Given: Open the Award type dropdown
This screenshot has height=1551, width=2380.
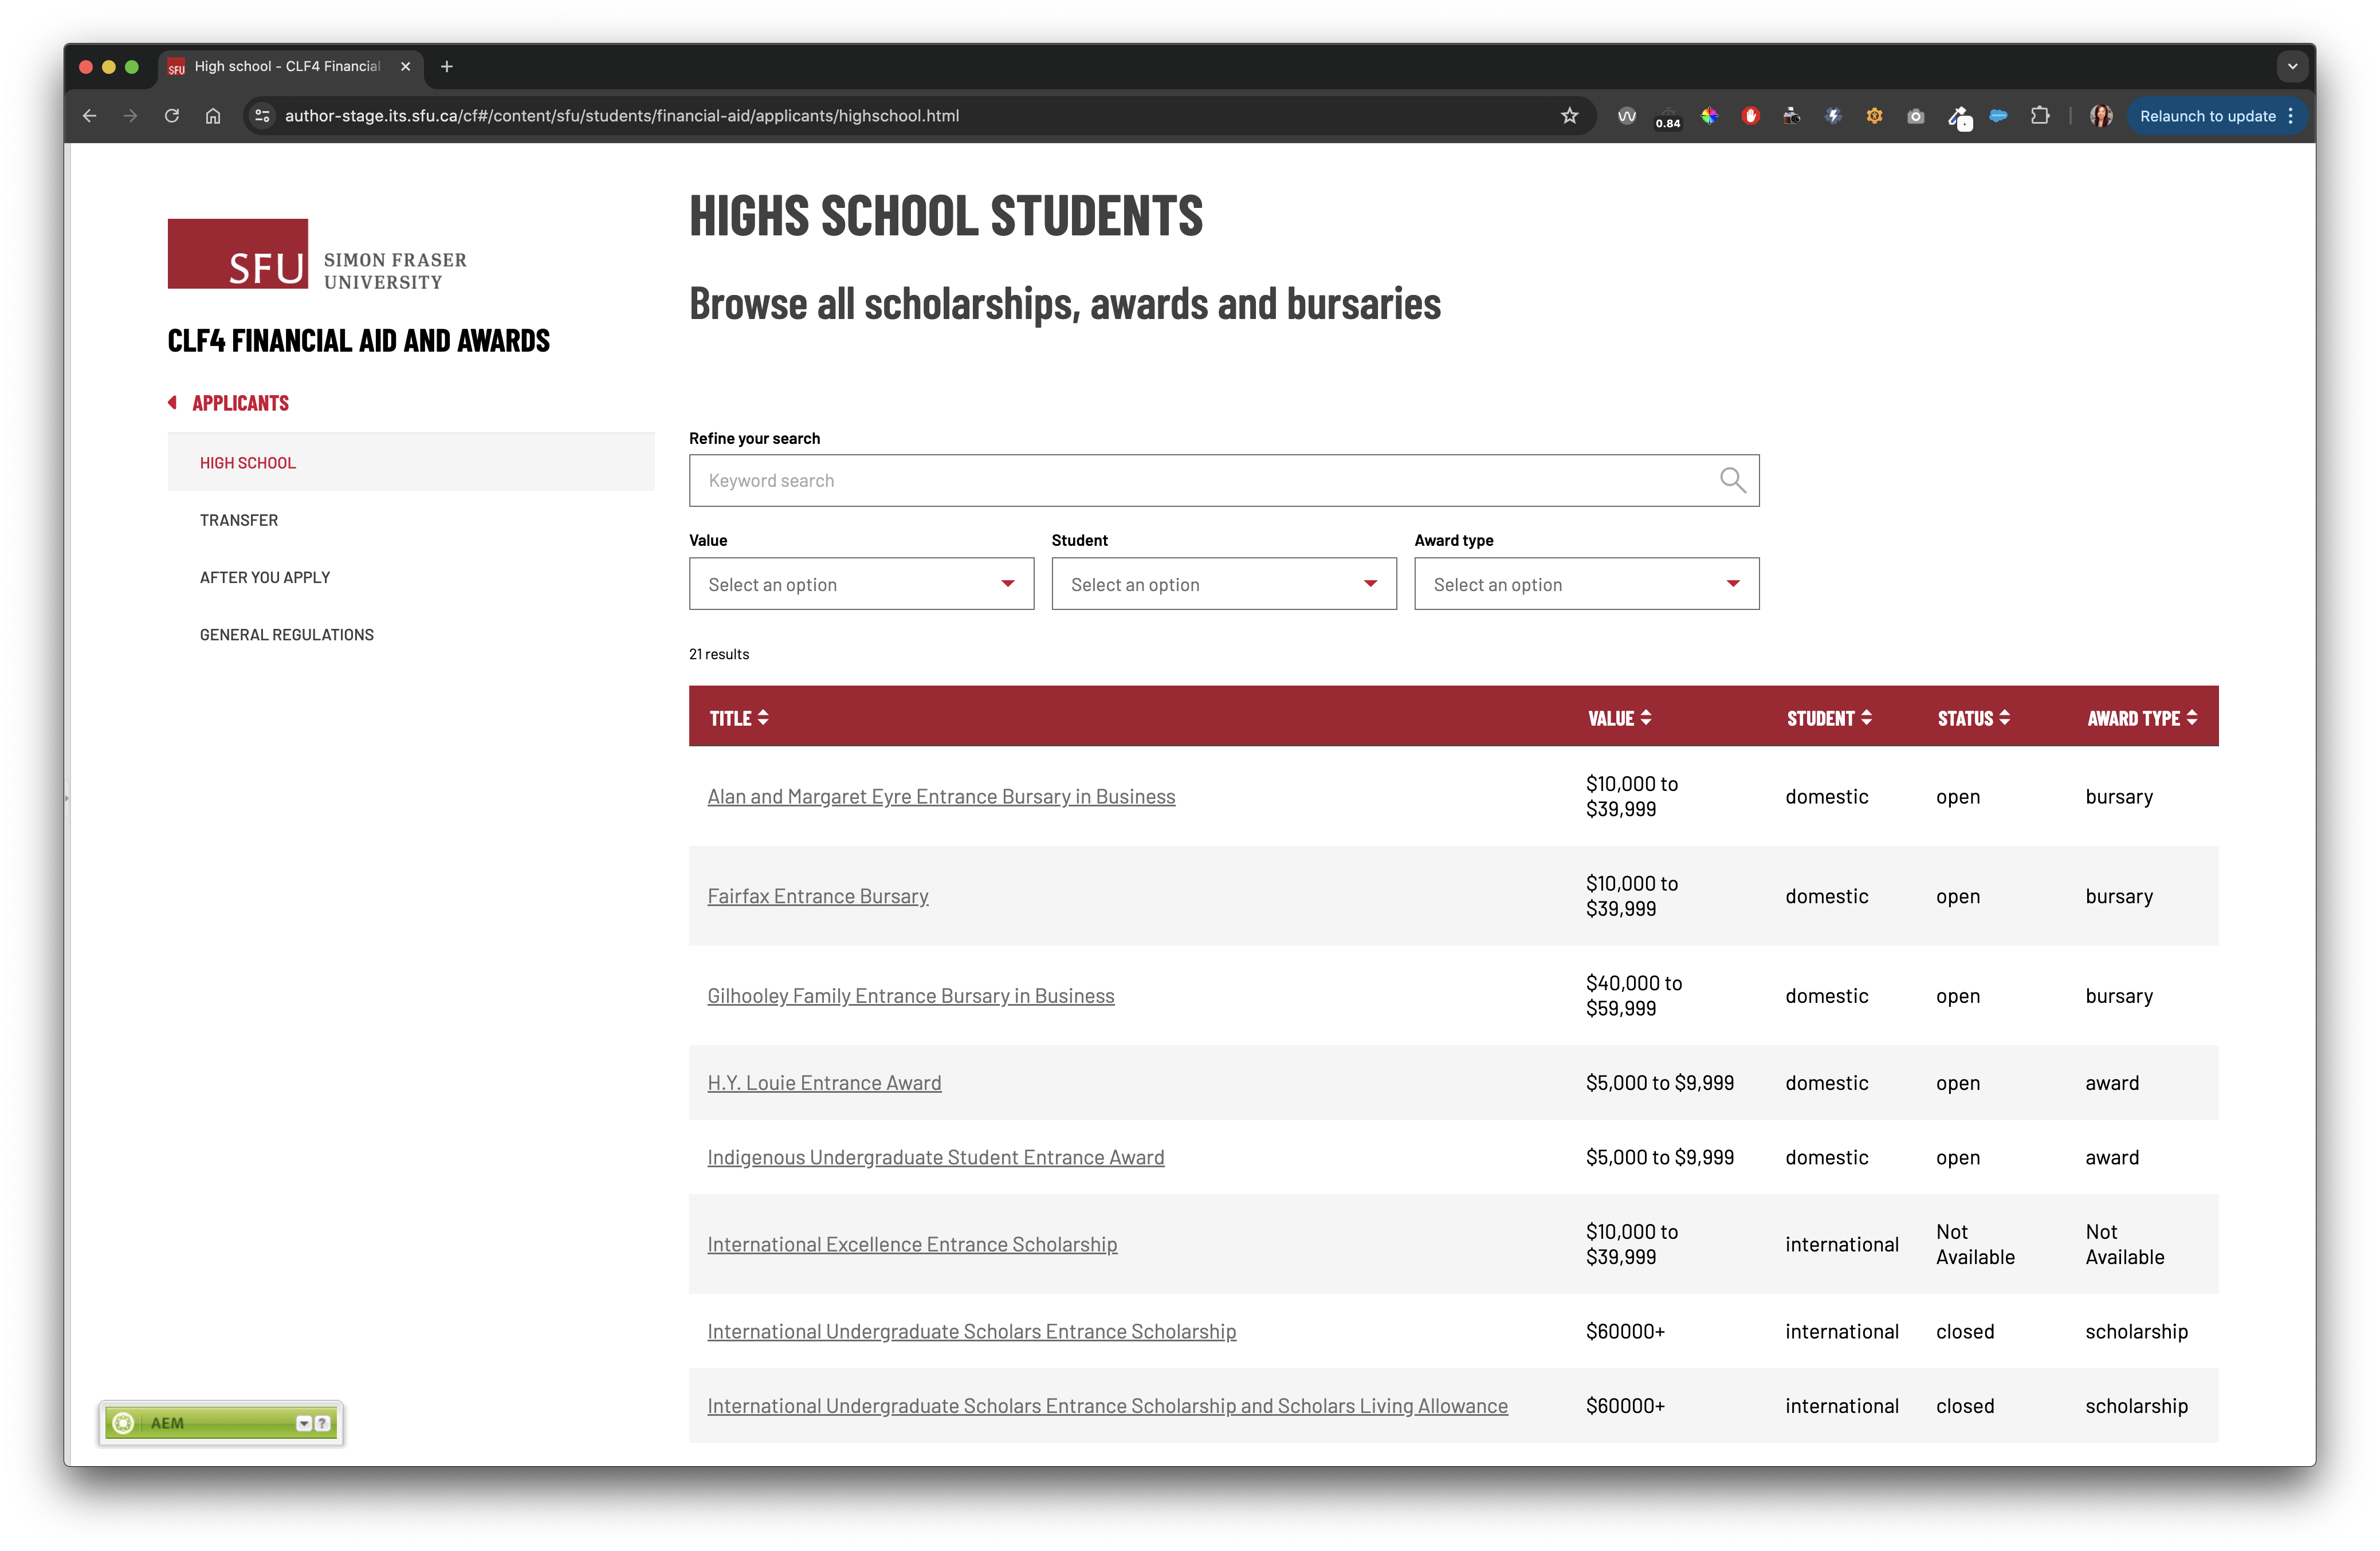Looking at the screenshot, I should (1586, 585).
